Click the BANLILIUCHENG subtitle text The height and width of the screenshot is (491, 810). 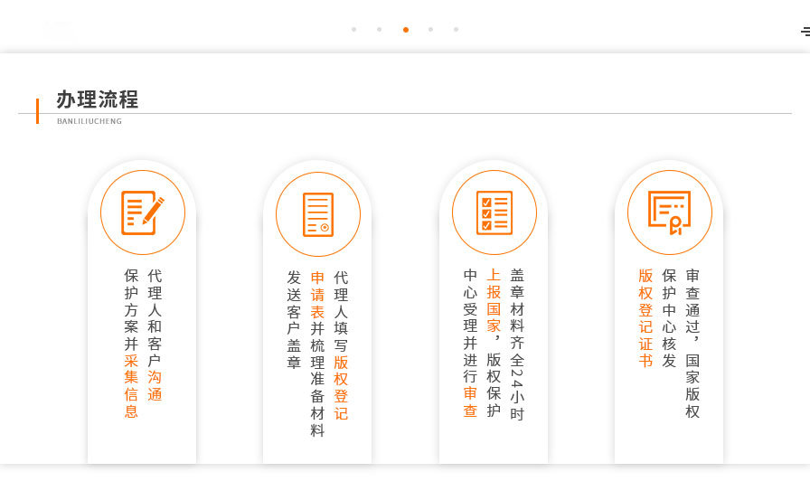tap(89, 121)
